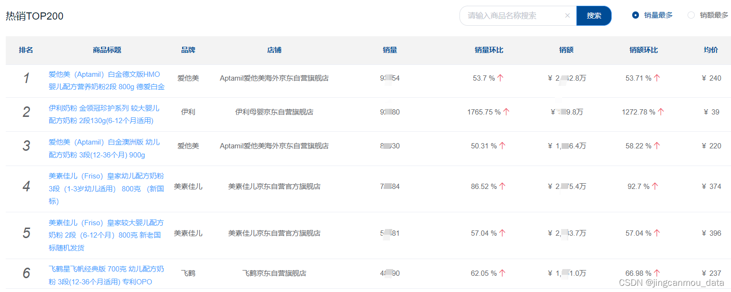Click rank number 2
The width and height of the screenshot is (731, 292).
26,112
